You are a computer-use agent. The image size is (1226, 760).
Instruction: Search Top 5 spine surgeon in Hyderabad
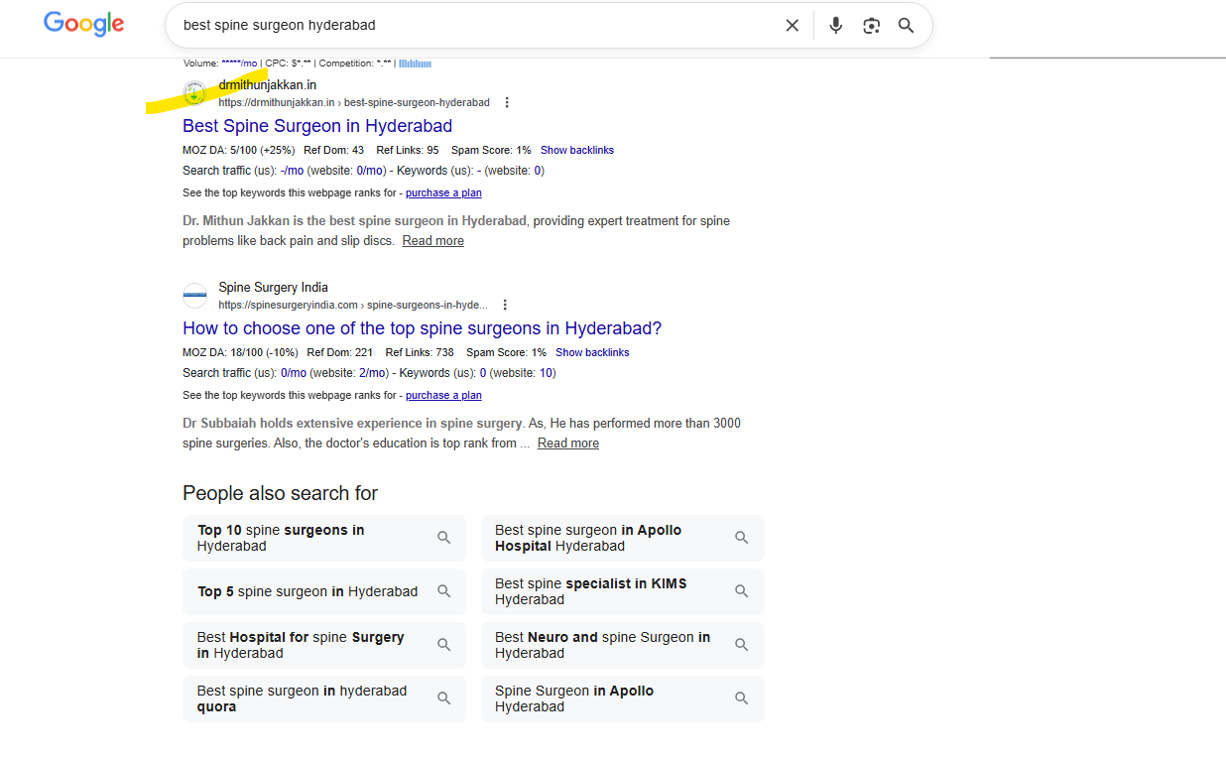[324, 591]
